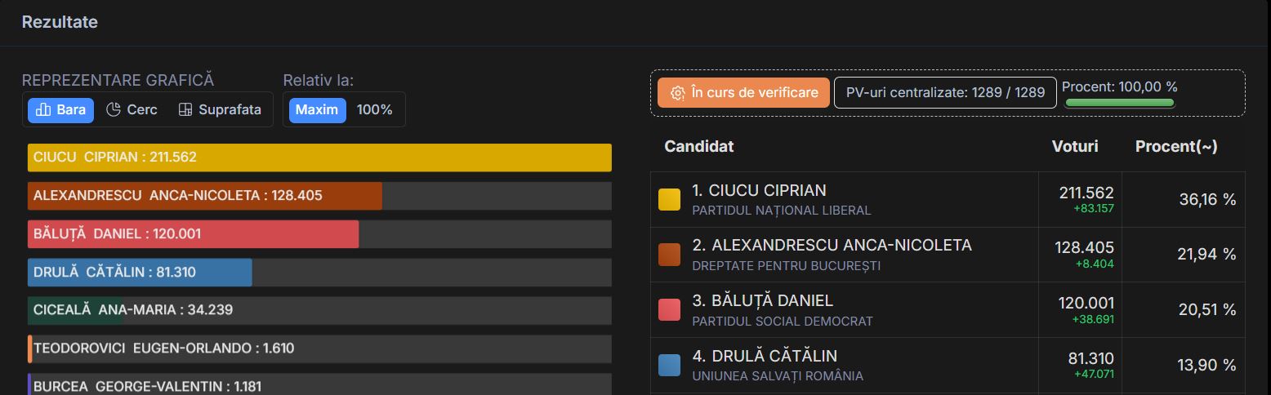Click the Voturi column header
This screenshot has height=395, width=1271.
[x=1075, y=147]
